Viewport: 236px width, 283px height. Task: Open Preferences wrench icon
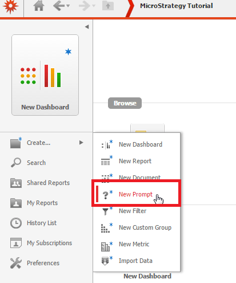(x=16, y=263)
